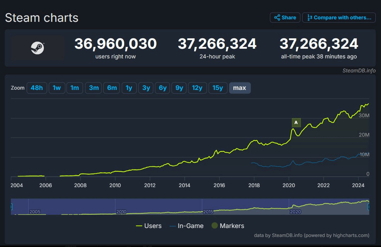Pick the 12y zoom range
381x247 pixels.
(x=197, y=88)
